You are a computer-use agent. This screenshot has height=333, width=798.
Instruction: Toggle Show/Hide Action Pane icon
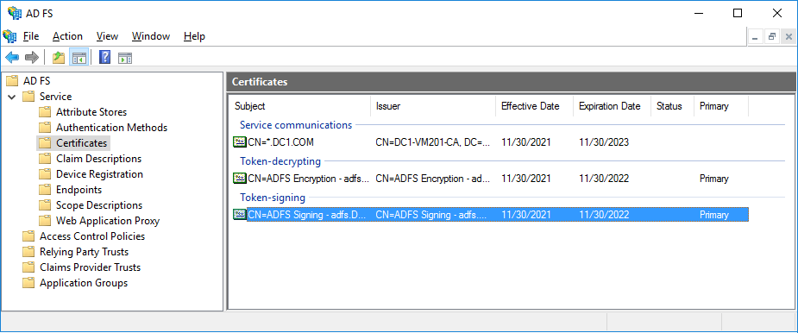125,58
